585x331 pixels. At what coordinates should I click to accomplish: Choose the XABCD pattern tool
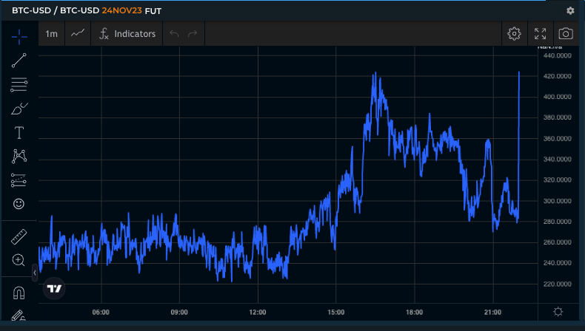click(x=19, y=157)
